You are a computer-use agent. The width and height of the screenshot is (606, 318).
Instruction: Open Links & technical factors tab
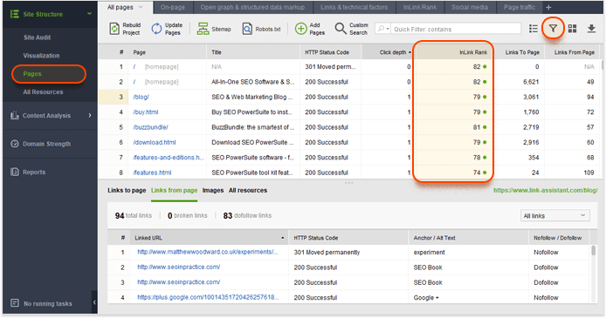click(354, 7)
